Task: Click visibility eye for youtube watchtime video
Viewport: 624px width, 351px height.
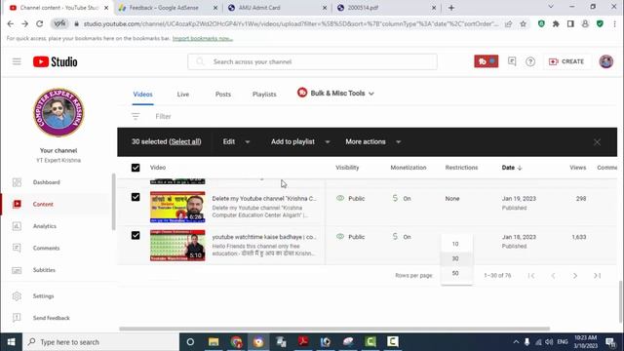Action: pos(340,236)
